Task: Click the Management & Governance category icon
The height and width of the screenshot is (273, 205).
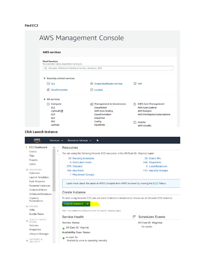Action: tap(92, 104)
